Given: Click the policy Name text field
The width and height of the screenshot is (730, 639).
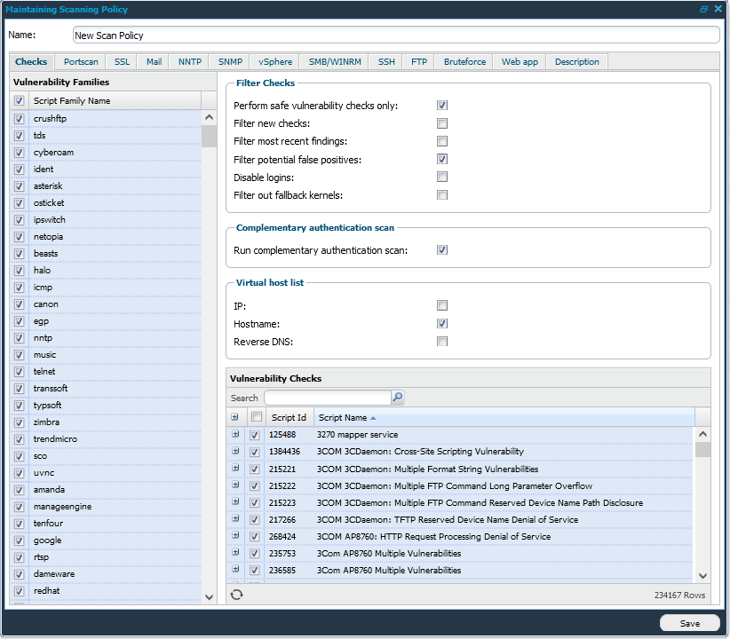Looking at the screenshot, I should coord(395,35).
